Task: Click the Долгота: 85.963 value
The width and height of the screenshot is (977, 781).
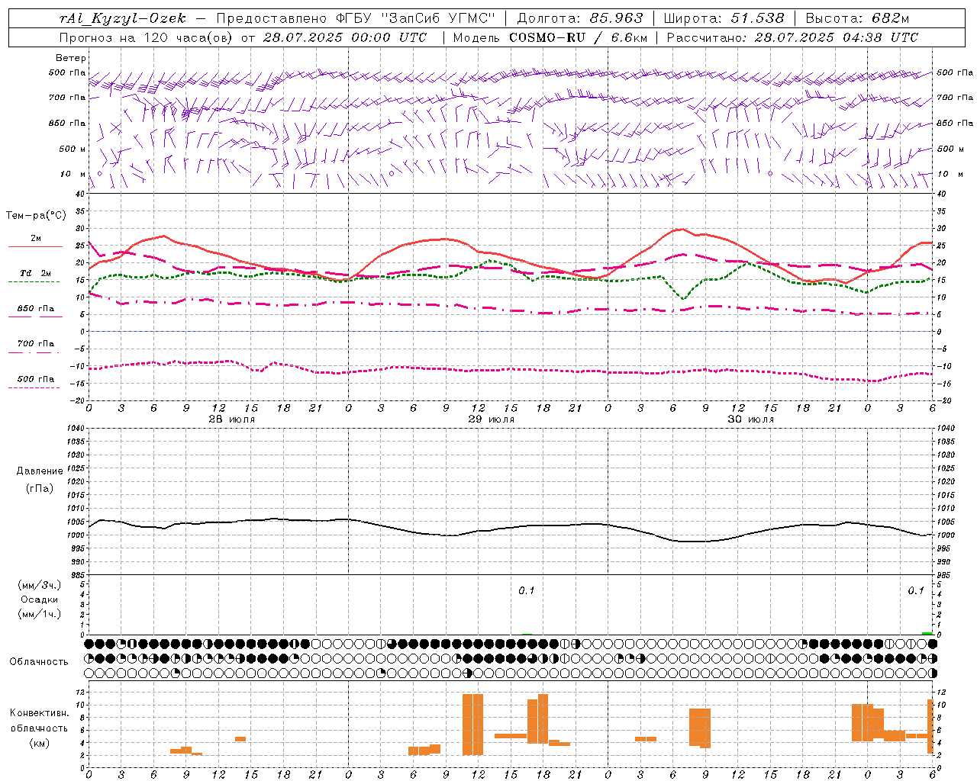Action: 580,18
